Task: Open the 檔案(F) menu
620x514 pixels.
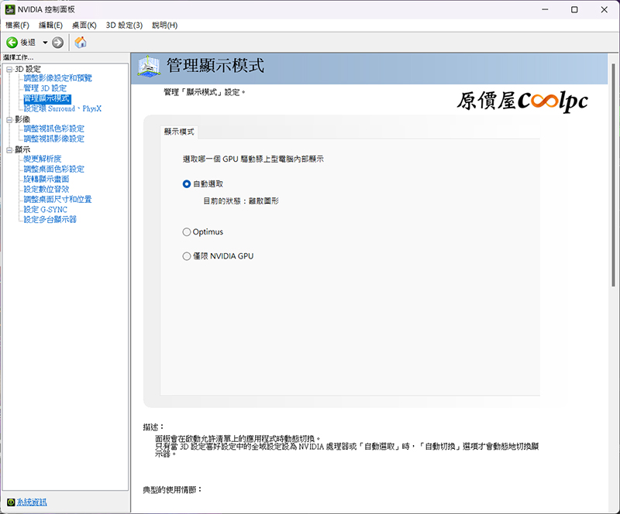Action: pos(17,26)
